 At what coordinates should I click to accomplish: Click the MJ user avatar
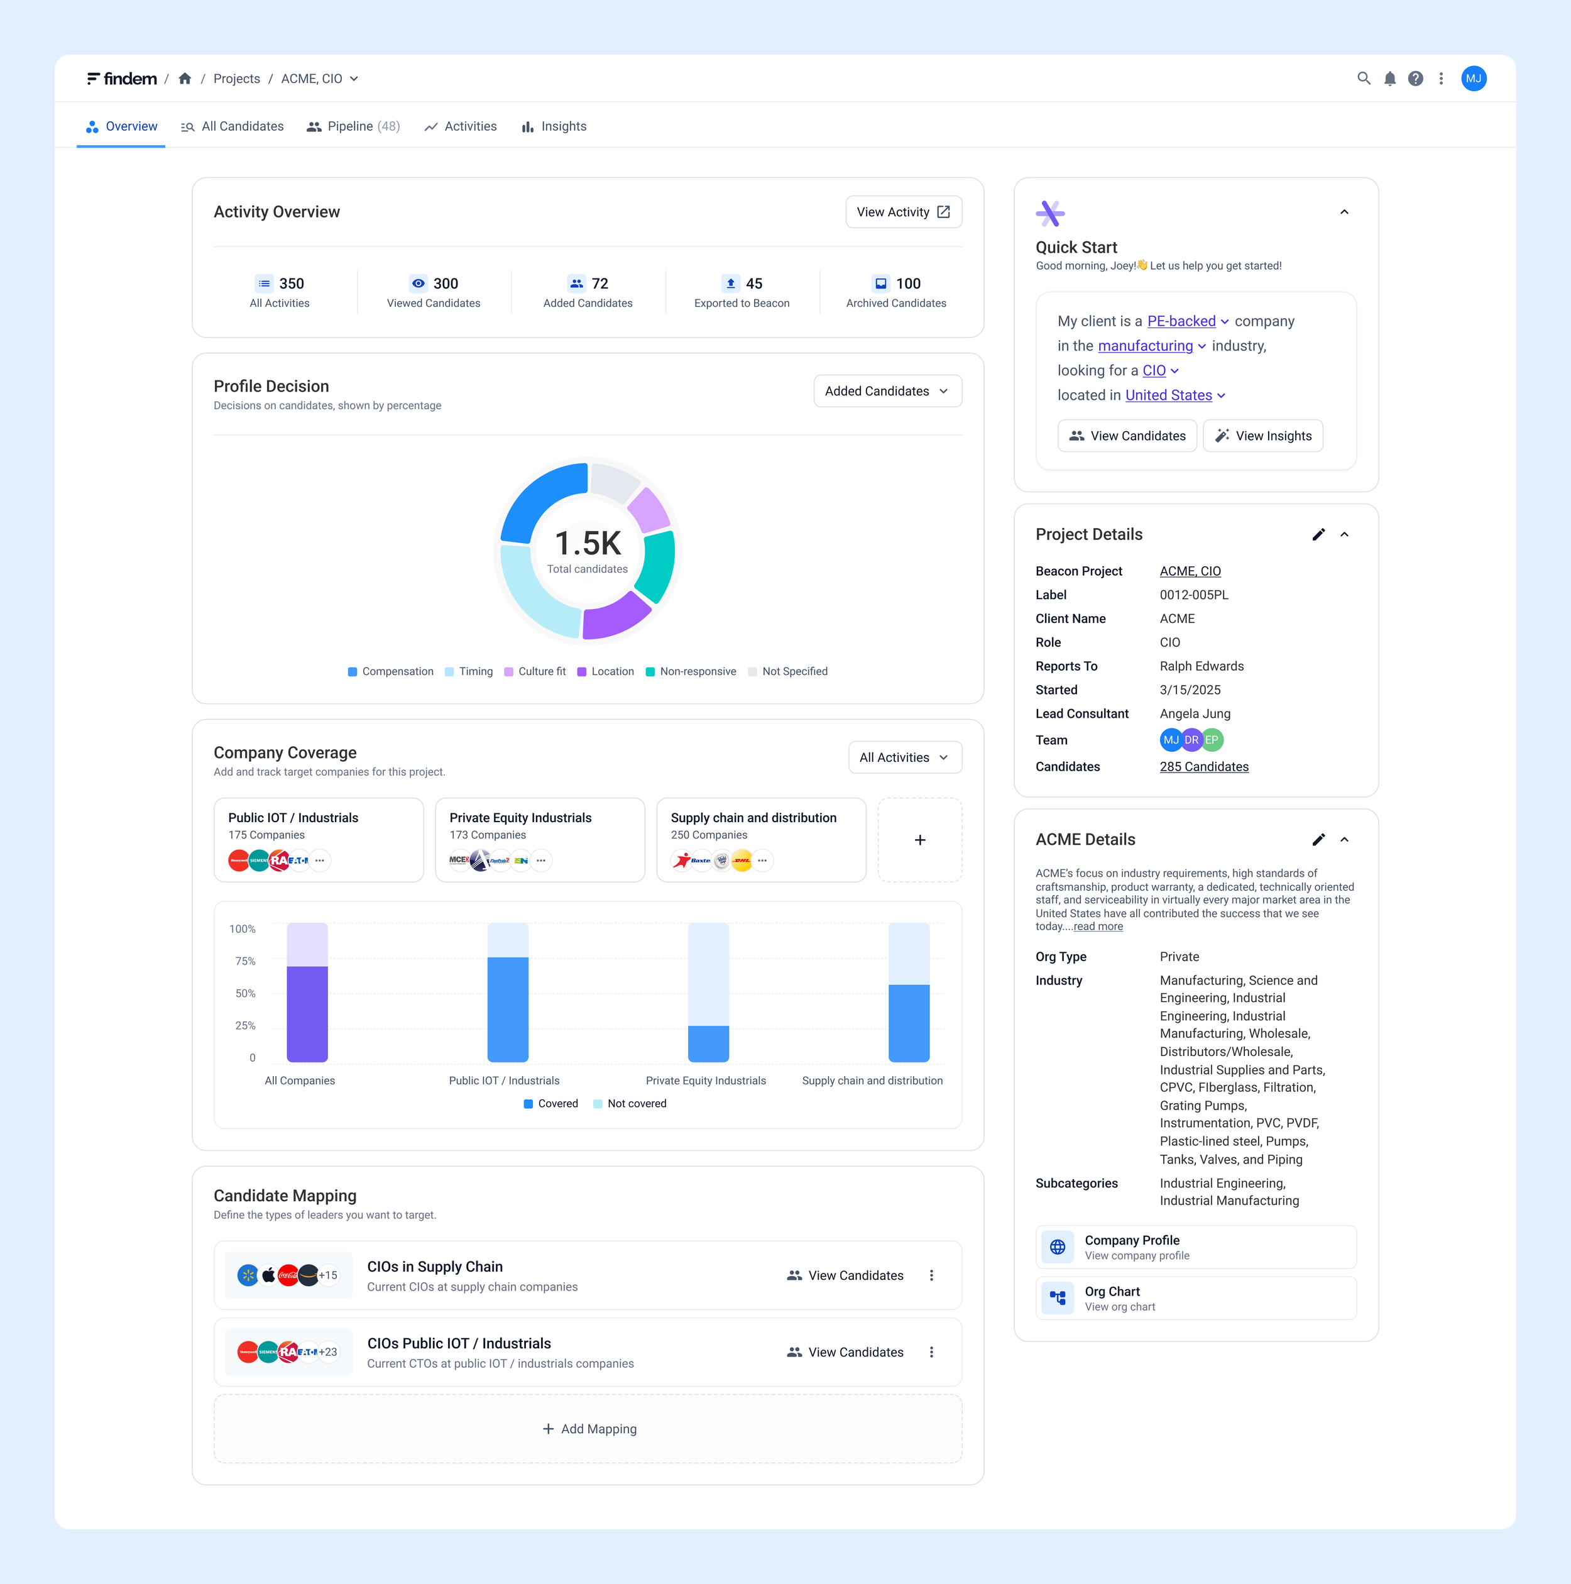[x=1474, y=79]
